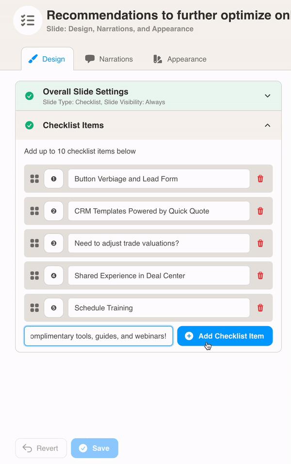Expand the Overall Slide Settings section

coord(267,96)
